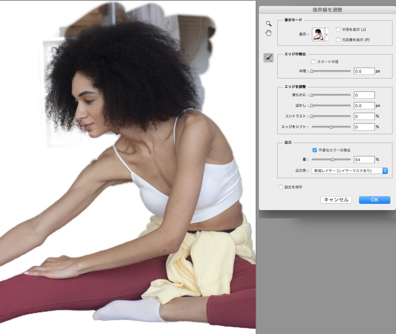The image size is (396, 334).
Task: Click the エッジを調整 section label
Action: tap(295, 87)
